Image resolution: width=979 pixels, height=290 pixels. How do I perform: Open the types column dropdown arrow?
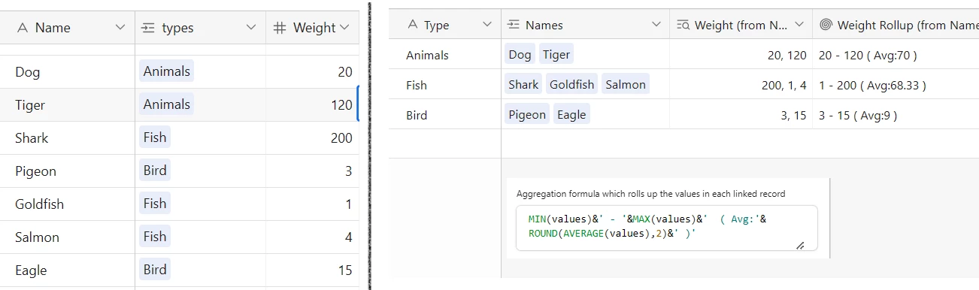pos(251,28)
